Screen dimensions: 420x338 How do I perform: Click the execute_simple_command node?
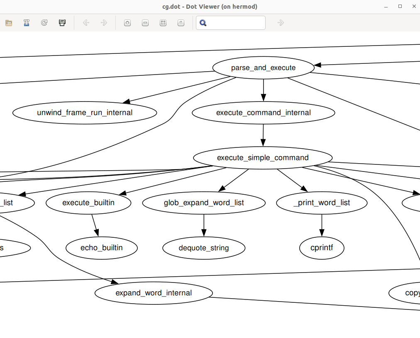click(263, 158)
